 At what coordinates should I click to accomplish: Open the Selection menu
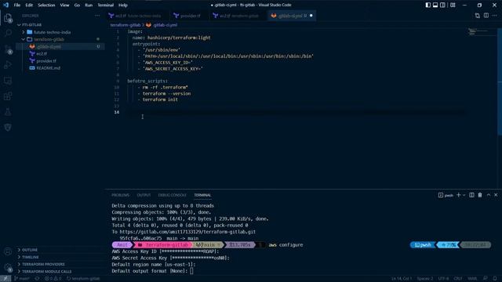pos(46,5)
